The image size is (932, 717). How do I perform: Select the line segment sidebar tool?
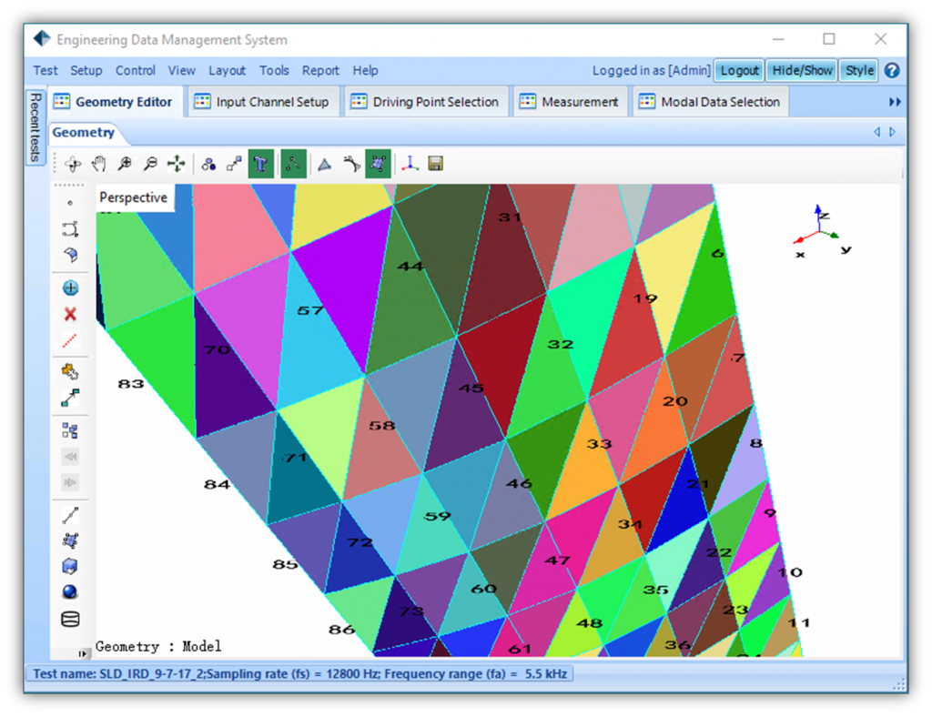pos(70,515)
